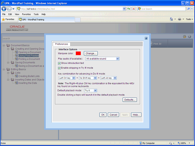Viewport: 195px width, 146px height.
Task: Click the UPK preferences gear icon
Action: [x=185, y=36]
